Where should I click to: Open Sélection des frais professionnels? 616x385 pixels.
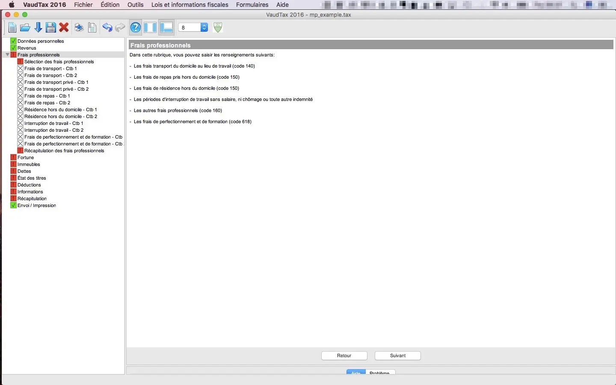click(59, 62)
